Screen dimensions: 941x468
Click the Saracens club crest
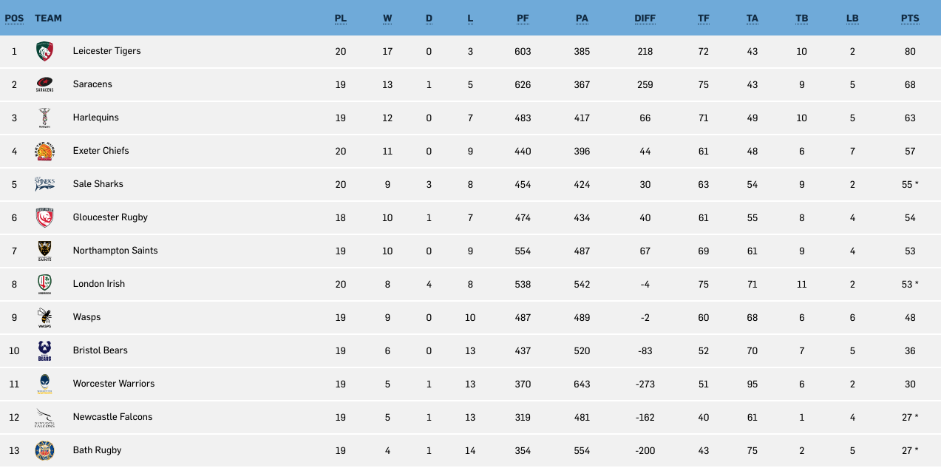coord(44,85)
